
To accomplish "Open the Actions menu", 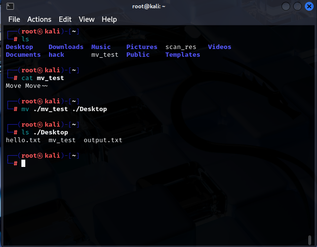I will pos(39,19).
